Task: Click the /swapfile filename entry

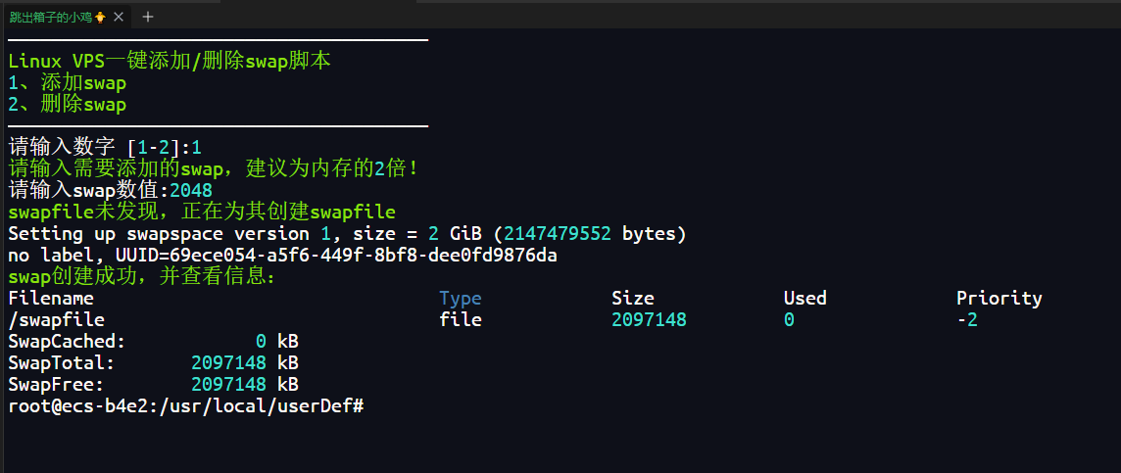Action: coord(56,320)
